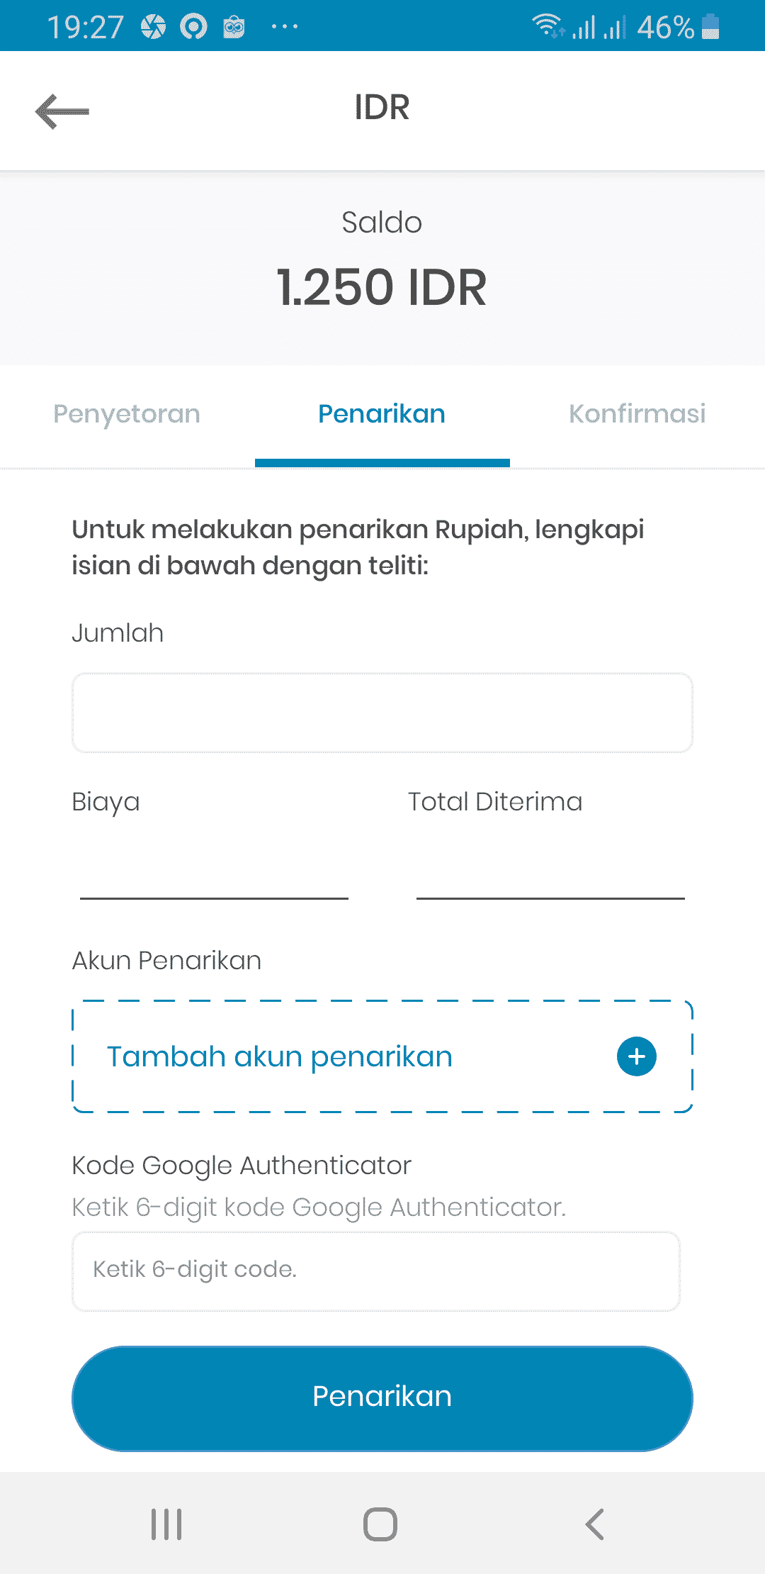Image resolution: width=765 pixels, height=1574 pixels.
Task: Tap the Wi-Fi status icon
Action: click(x=545, y=26)
